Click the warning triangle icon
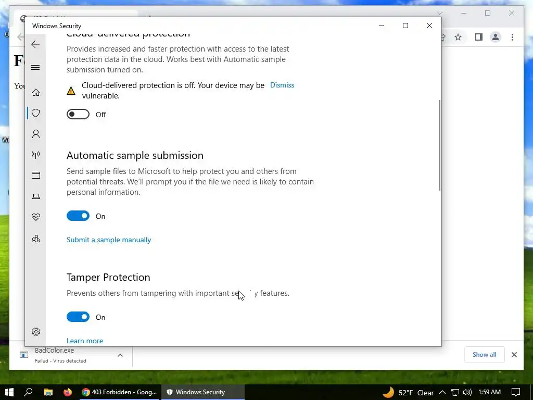This screenshot has width=533, height=400. [71, 91]
